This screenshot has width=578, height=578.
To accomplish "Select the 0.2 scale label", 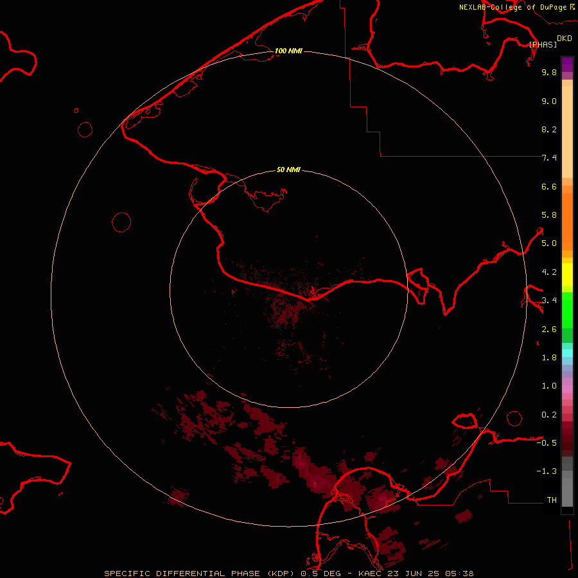I will pos(549,415).
